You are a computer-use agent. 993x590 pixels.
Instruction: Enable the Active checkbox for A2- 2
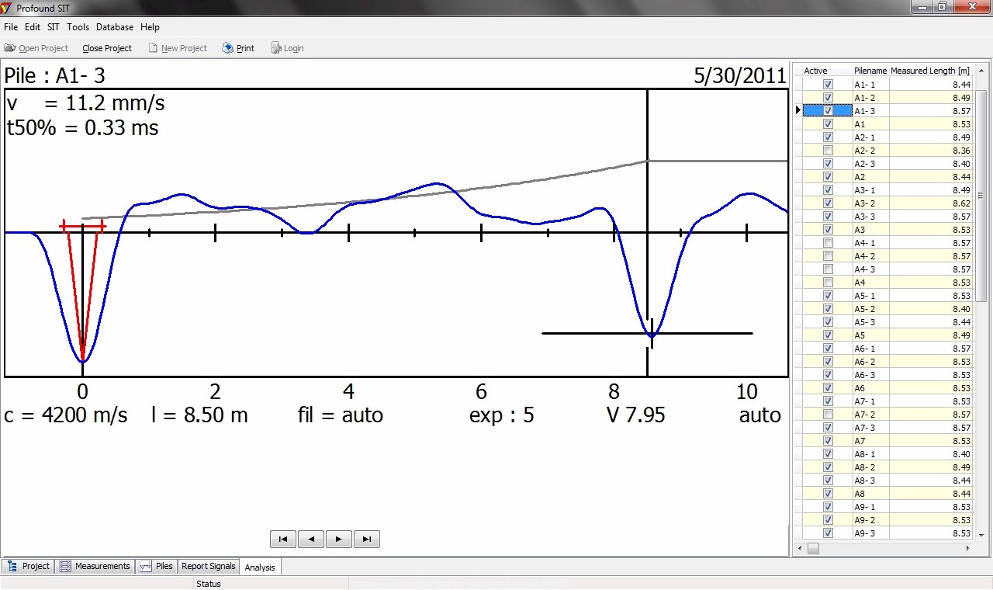828,151
